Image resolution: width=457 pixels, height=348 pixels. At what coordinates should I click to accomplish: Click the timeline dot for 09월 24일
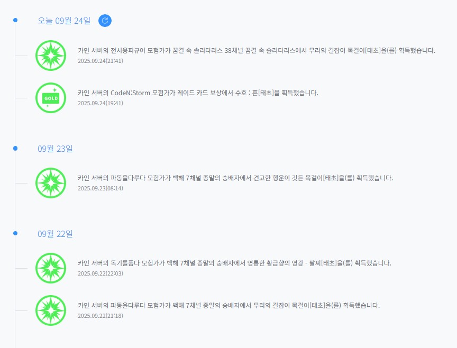15,20
